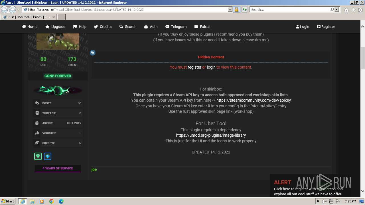Viewport: 365px width, 205px height.
Task: Open the Search nav item
Action: [128, 26]
